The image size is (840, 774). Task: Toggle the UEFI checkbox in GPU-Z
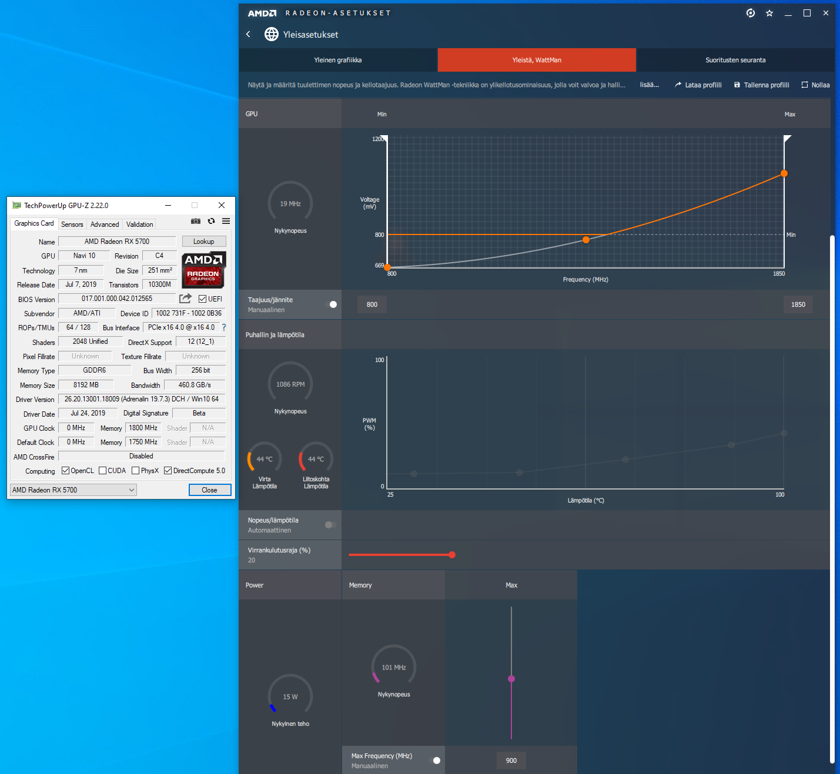(x=203, y=299)
